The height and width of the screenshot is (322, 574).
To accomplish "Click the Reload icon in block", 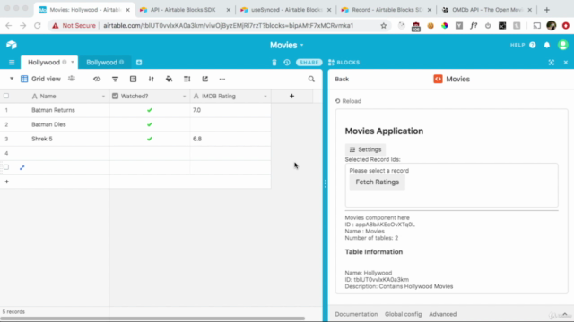I will pos(337,101).
